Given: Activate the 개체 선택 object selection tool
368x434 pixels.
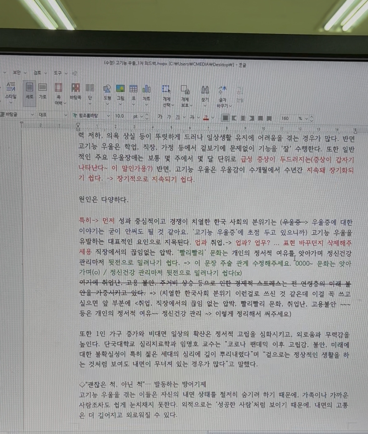Looking at the screenshot, I should click(167, 89).
